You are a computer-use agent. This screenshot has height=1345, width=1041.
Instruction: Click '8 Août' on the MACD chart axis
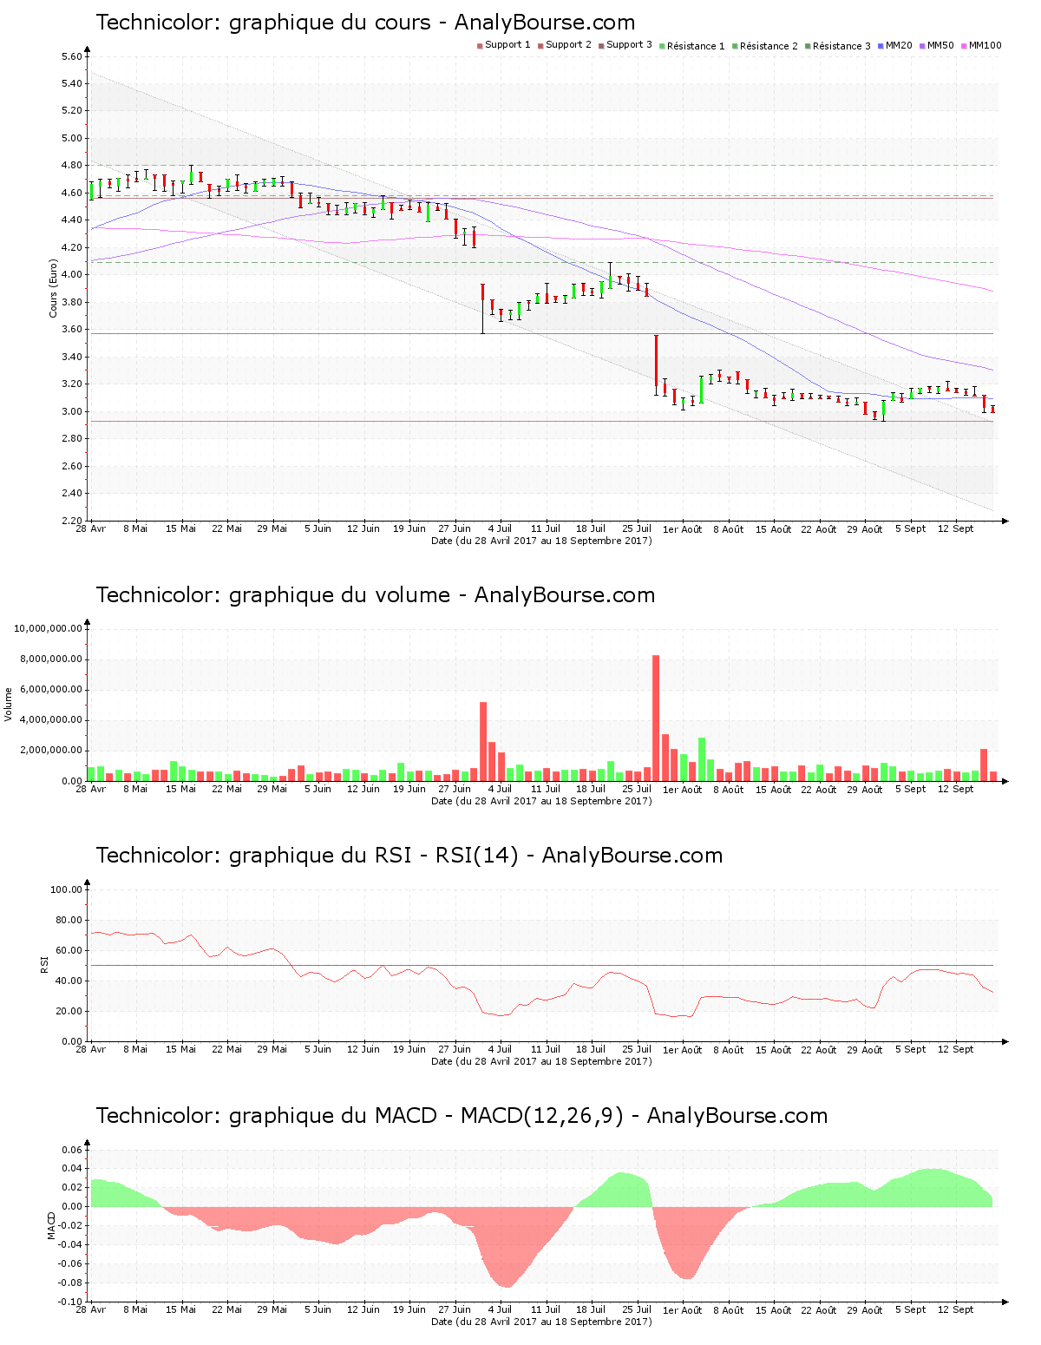(x=729, y=1310)
